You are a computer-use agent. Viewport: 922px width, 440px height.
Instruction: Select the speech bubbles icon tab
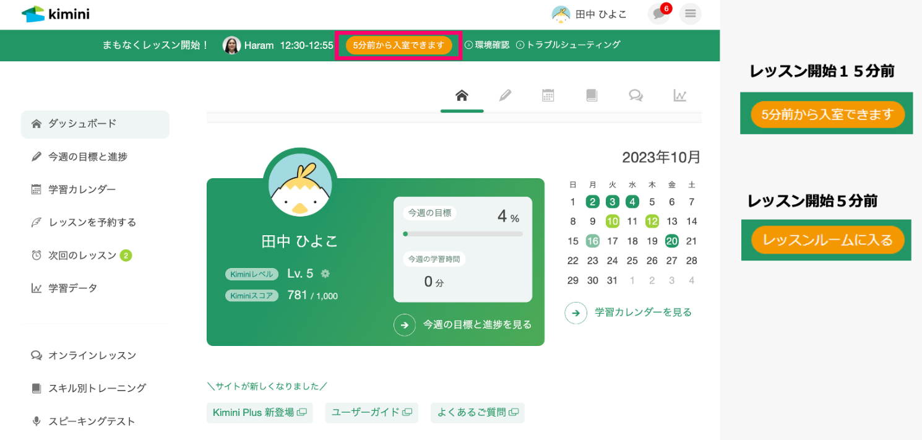635,95
